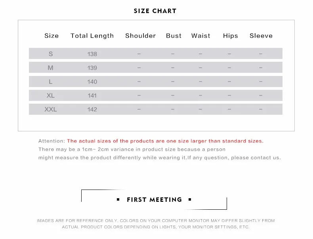Click the SIZE CHART heading

click(x=155, y=11)
